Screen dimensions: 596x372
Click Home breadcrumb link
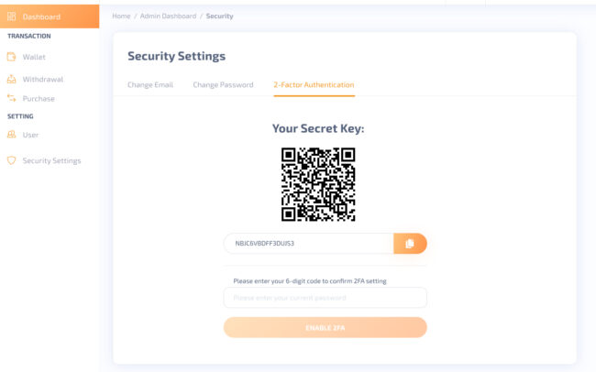(121, 16)
